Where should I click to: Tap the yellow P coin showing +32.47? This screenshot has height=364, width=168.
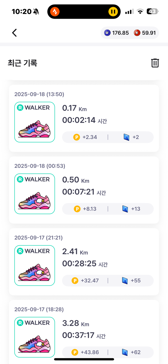click(75, 280)
